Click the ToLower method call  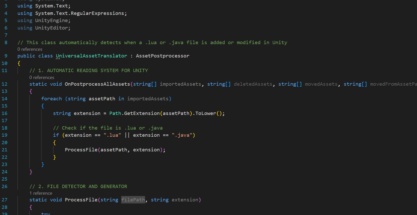[x=206, y=113]
